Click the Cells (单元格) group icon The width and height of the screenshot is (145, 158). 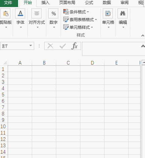pyautogui.click(x=108, y=13)
